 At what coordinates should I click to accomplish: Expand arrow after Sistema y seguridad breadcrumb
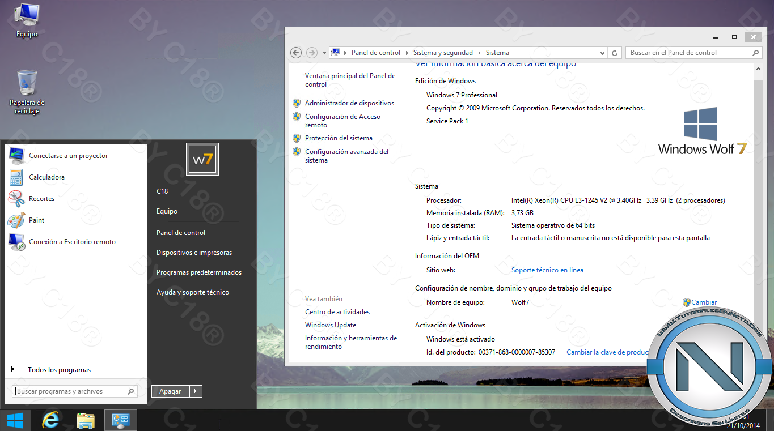click(480, 53)
